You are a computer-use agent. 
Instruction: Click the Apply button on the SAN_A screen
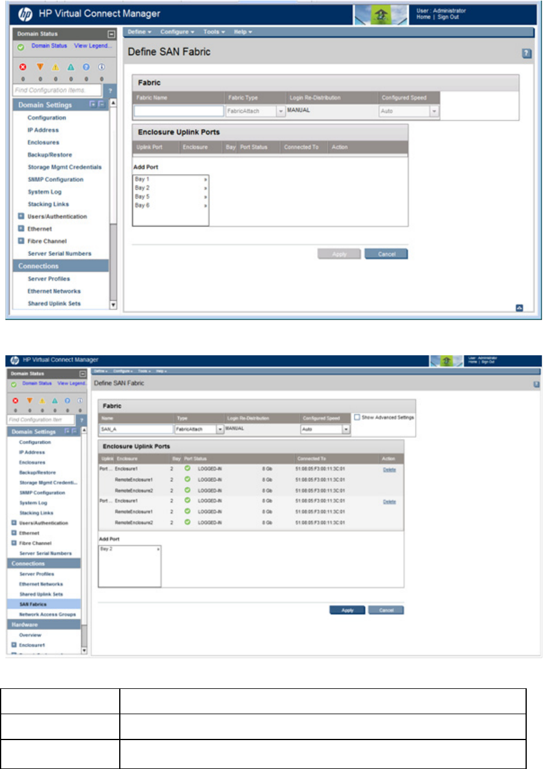tap(347, 610)
